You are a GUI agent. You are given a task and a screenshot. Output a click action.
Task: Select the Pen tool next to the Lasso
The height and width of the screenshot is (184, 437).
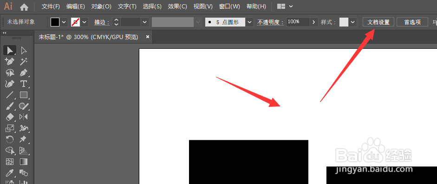coord(24,73)
